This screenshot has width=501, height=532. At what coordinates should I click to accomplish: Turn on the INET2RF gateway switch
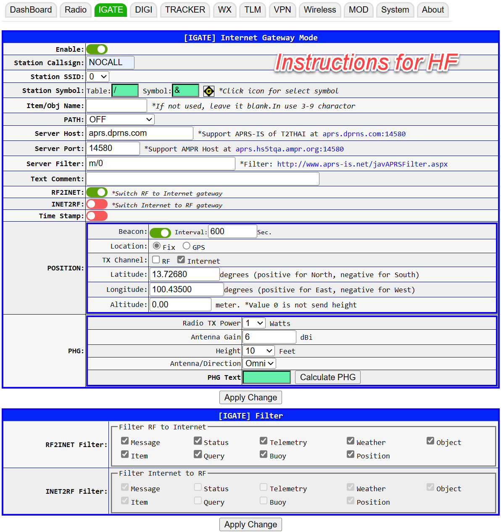97,204
